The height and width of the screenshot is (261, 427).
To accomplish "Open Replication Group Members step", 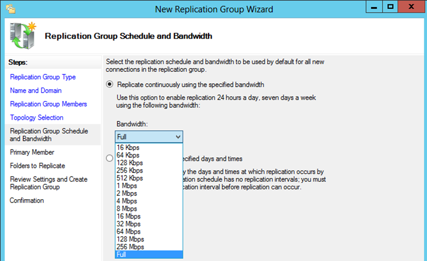I will coord(48,104).
